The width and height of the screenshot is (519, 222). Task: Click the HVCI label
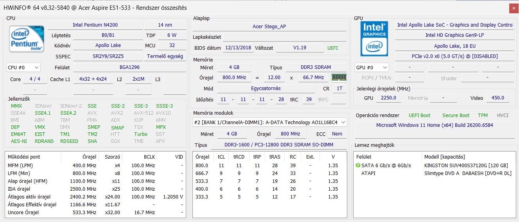(x=503, y=115)
